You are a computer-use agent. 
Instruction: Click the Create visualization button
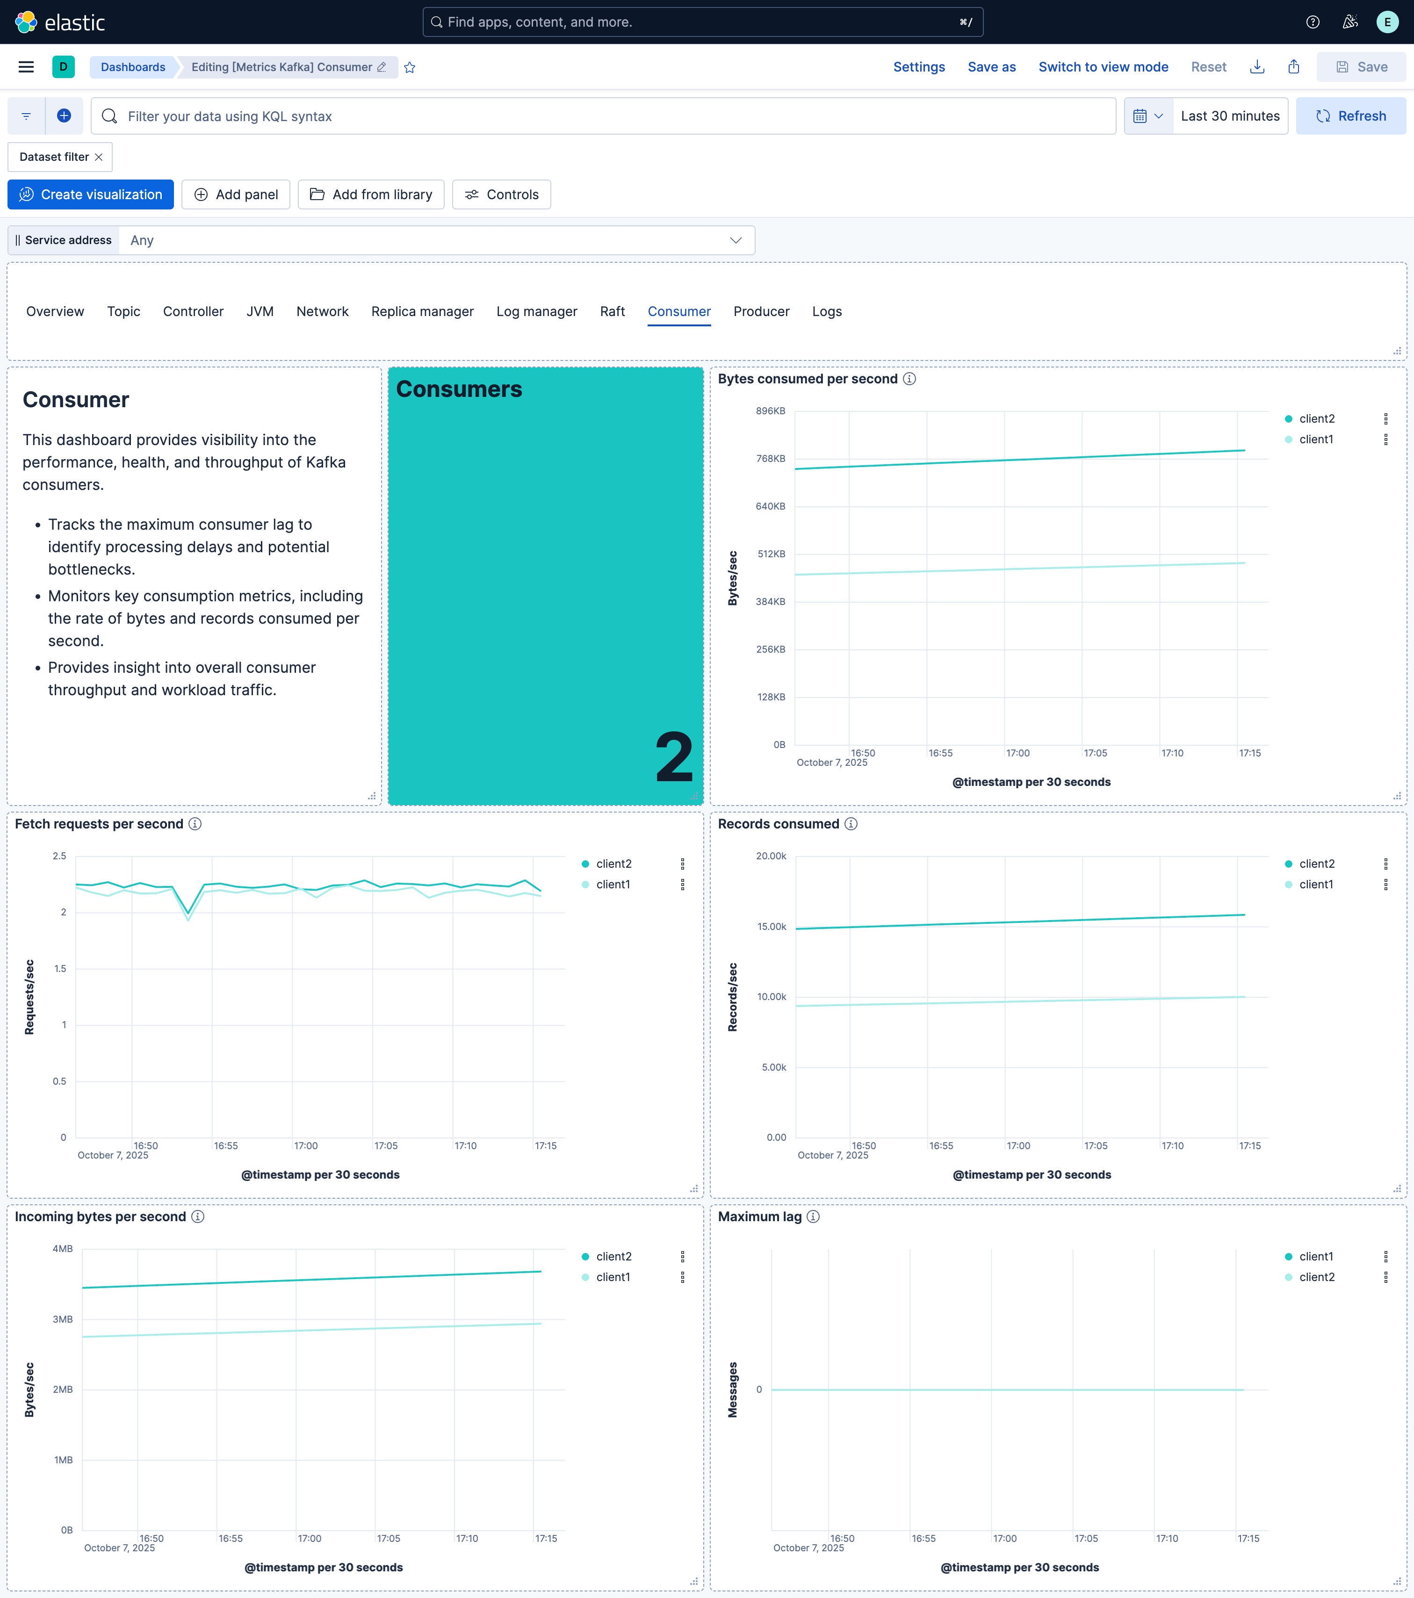[x=91, y=194]
